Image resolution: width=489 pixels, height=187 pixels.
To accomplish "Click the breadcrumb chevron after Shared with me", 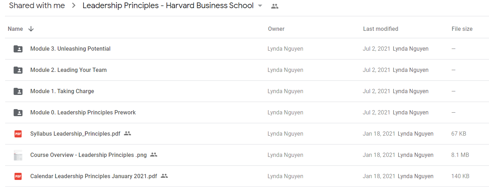I will [x=74, y=6].
